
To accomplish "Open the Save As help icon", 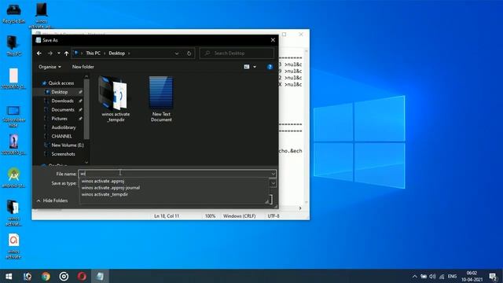I will pos(270,67).
